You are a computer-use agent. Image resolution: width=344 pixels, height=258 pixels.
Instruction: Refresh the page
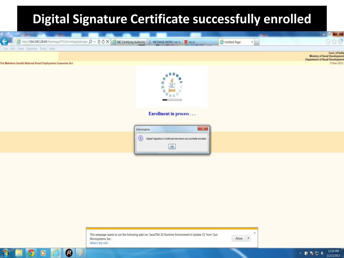(x=103, y=42)
